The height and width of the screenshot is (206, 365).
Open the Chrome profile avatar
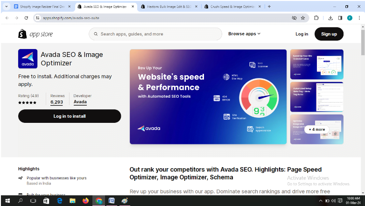(350, 18)
